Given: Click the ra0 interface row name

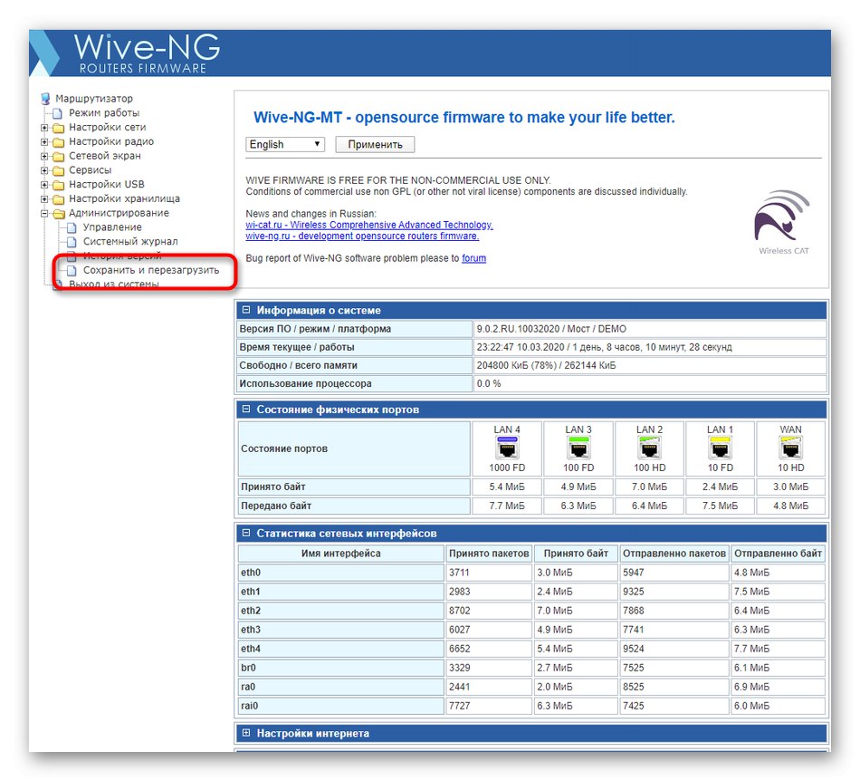Looking at the screenshot, I should (x=248, y=687).
